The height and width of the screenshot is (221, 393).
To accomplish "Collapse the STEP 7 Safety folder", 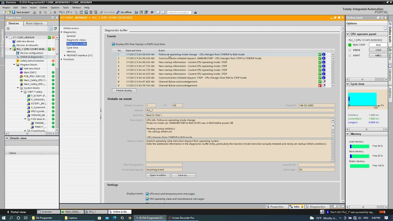I will [x=21, y=92].
